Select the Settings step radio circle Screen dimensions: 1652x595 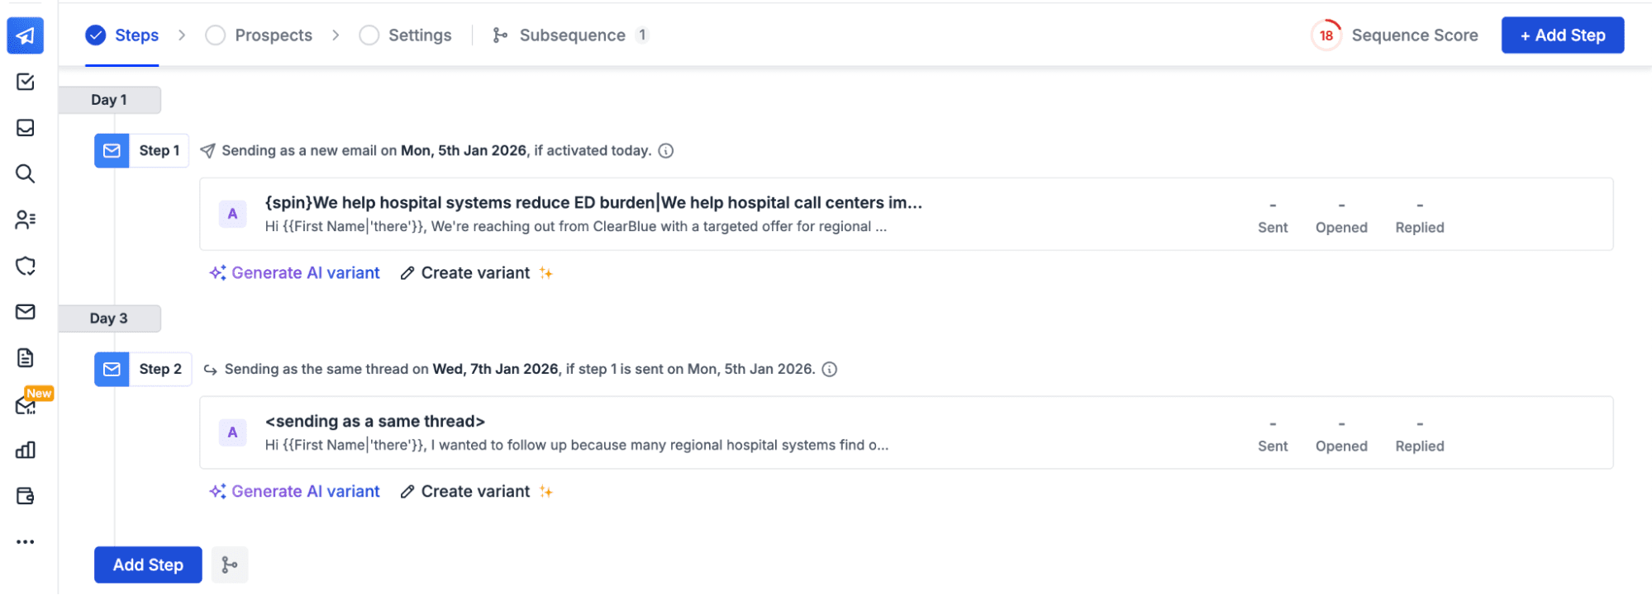tap(369, 35)
